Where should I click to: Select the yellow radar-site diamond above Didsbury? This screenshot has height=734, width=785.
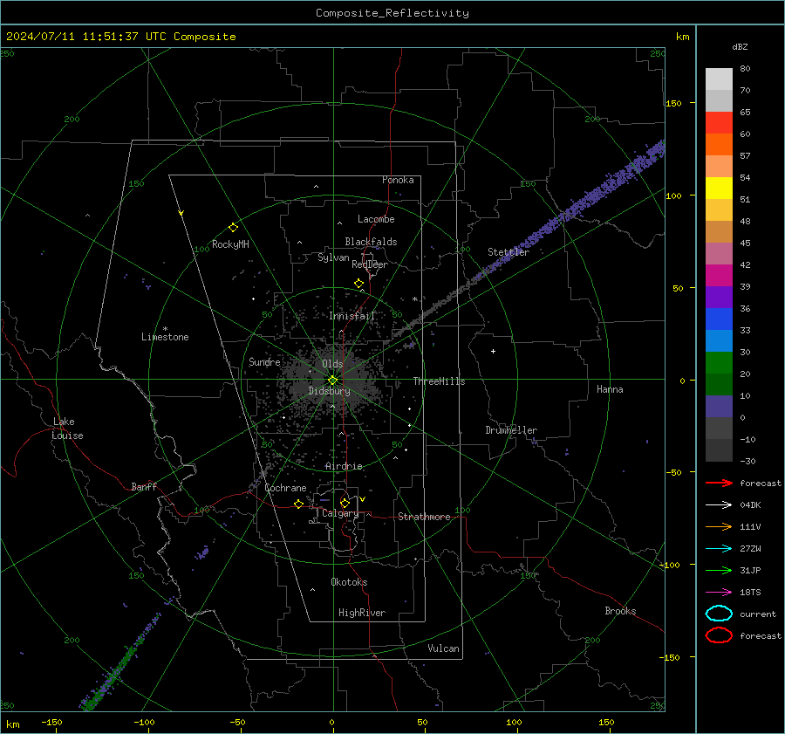[332, 381]
